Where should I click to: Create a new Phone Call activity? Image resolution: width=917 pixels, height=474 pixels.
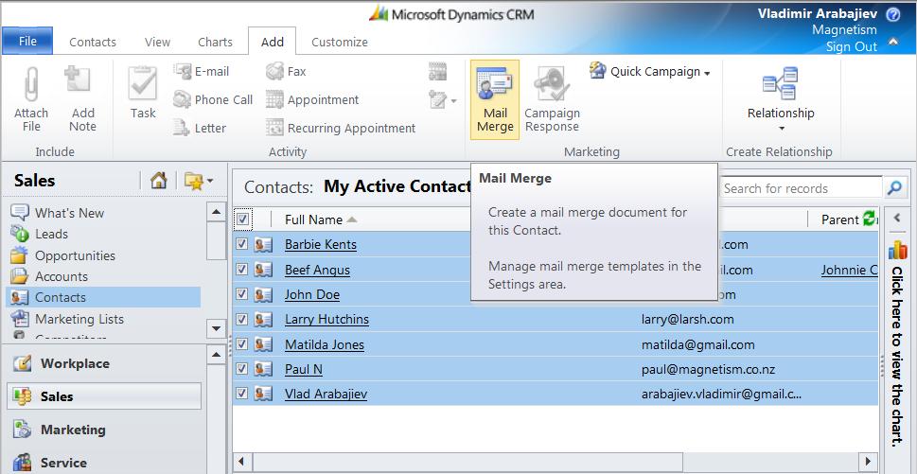click(214, 99)
